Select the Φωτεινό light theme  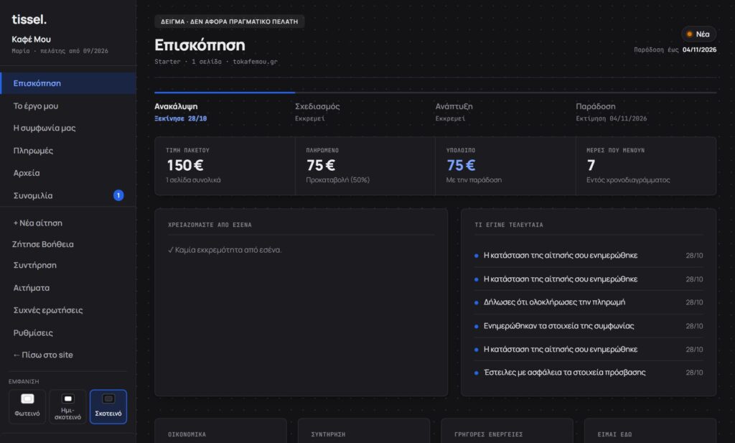coord(27,406)
